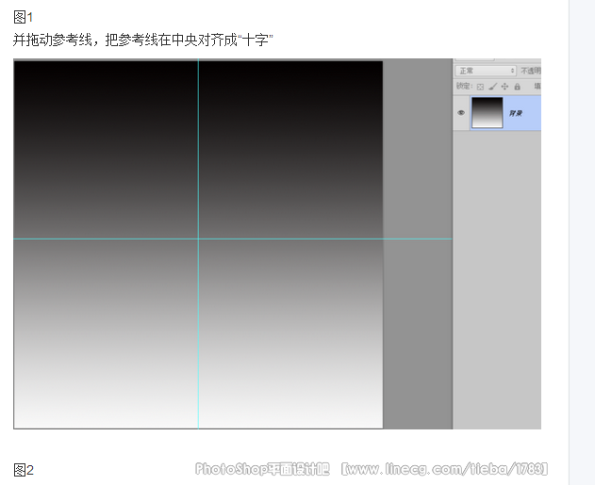Click the lock all padlock icon
Image resolution: width=595 pixels, height=485 pixels.
[518, 87]
